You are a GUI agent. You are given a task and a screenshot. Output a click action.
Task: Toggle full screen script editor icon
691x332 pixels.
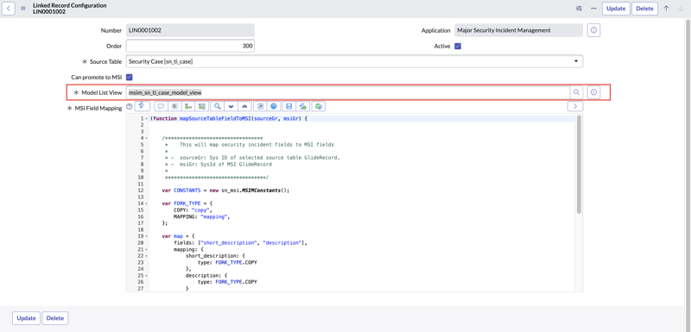coord(260,106)
